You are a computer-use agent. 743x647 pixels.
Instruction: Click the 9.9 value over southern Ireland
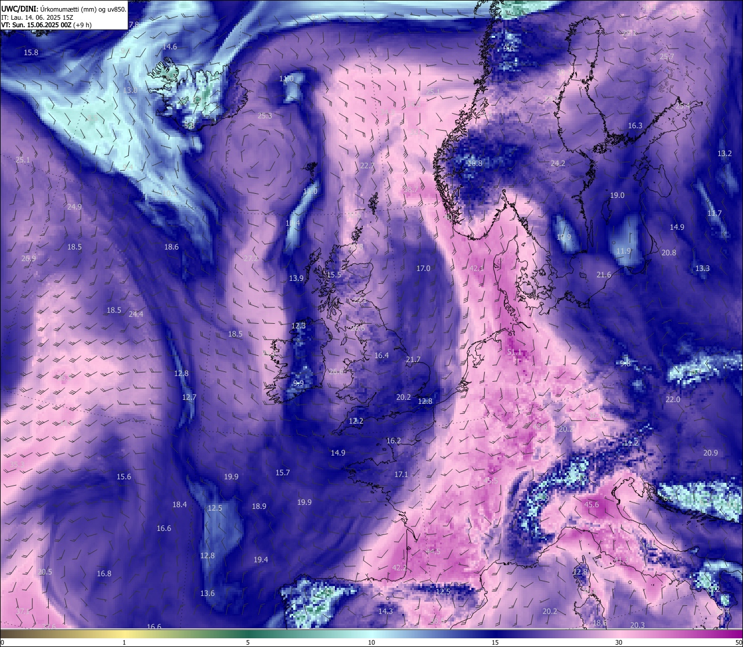tap(298, 383)
